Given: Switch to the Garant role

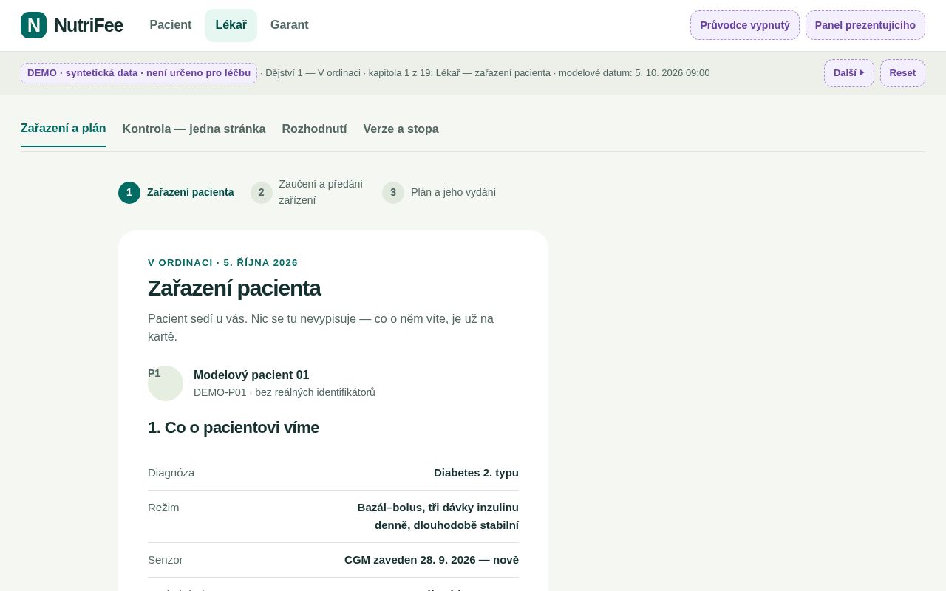Looking at the screenshot, I should tap(290, 25).
